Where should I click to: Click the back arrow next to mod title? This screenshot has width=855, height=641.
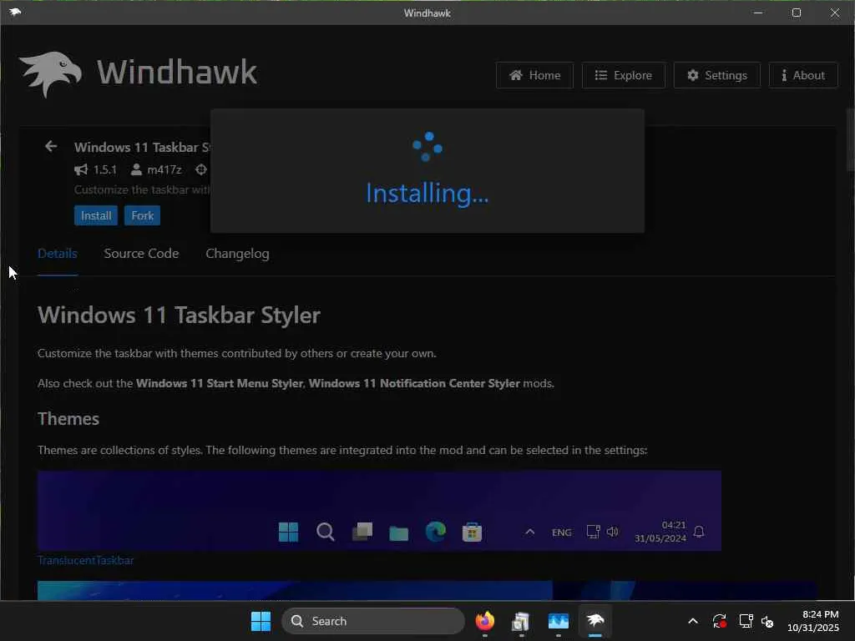51,146
